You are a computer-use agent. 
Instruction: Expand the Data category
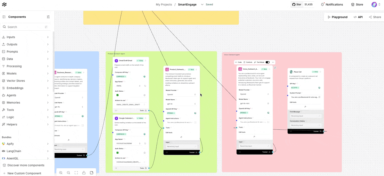26,59
